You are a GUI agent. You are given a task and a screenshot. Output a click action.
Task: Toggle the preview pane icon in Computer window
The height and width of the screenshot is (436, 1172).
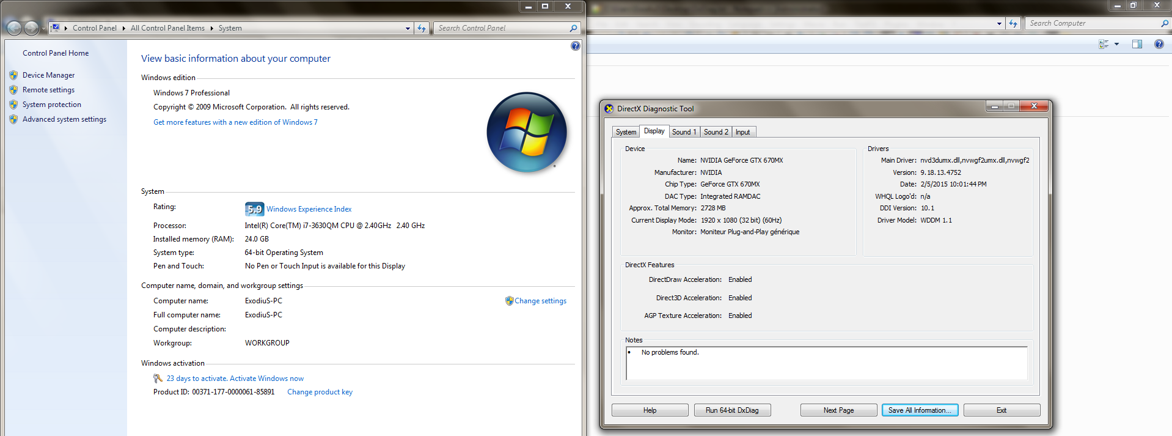[x=1137, y=44]
